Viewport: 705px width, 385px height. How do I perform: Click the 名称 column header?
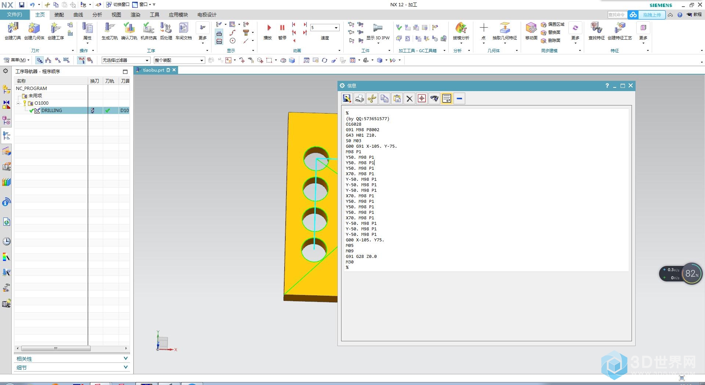[x=51, y=81]
